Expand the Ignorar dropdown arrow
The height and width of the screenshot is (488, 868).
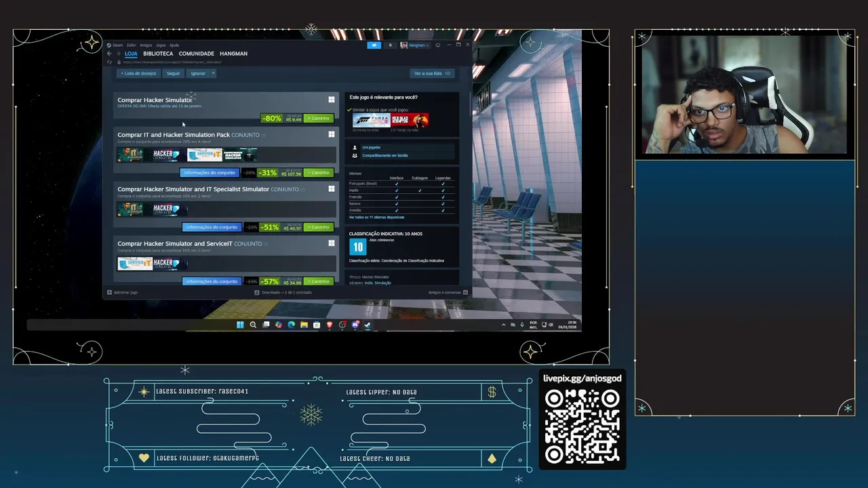click(x=213, y=73)
